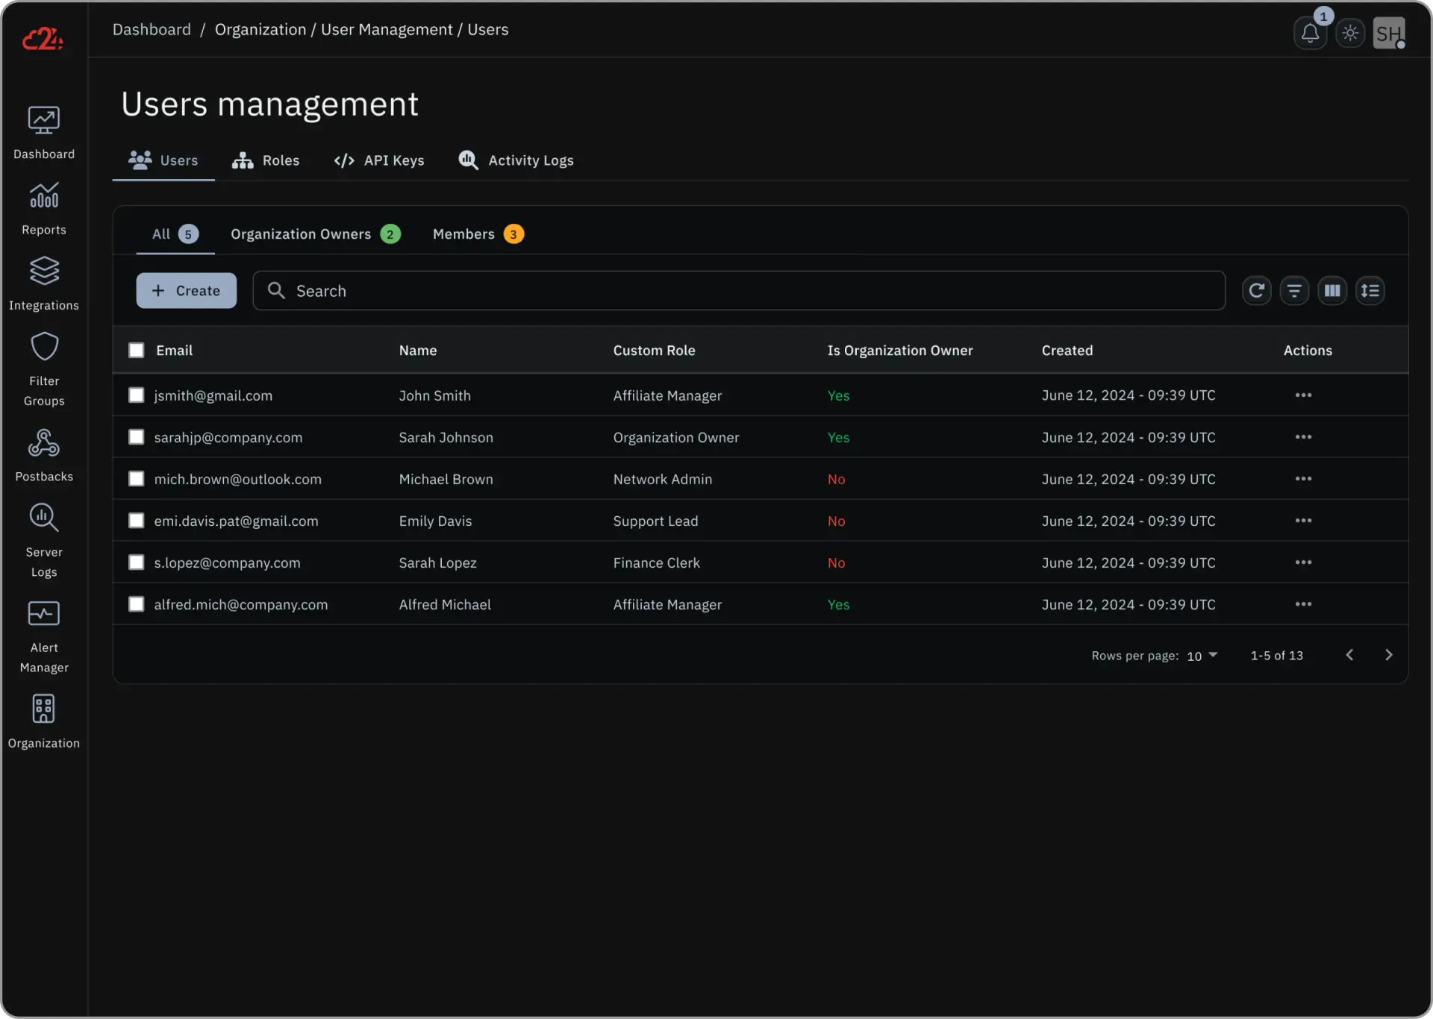This screenshot has width=1433, height=1019.
Task: Toggle light theme sun icon
Action: click(1349, 33)
